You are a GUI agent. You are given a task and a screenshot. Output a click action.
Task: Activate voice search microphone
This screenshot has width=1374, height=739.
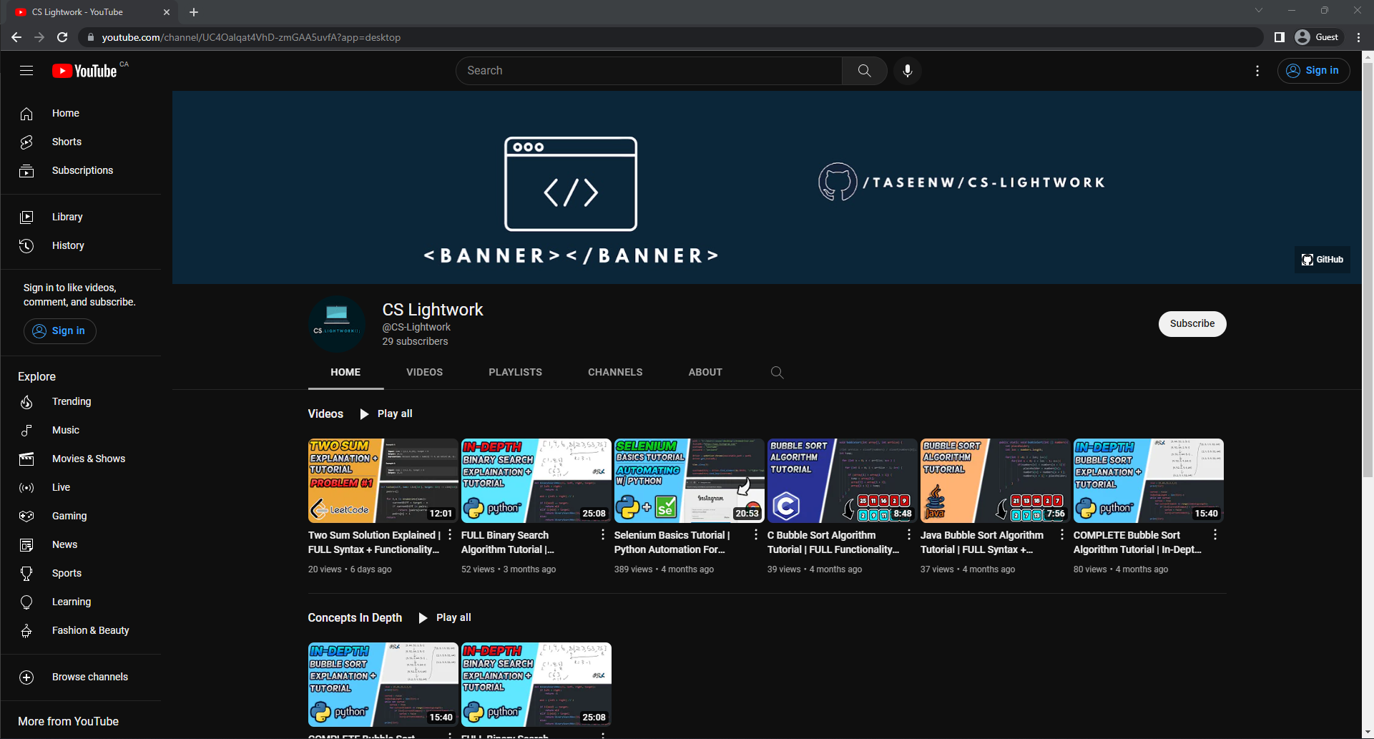[907, 71]
